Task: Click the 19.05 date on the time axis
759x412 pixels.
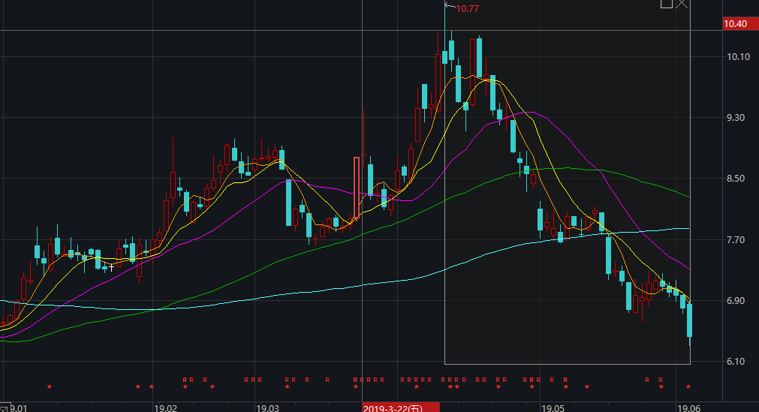Action: point(553,407)
